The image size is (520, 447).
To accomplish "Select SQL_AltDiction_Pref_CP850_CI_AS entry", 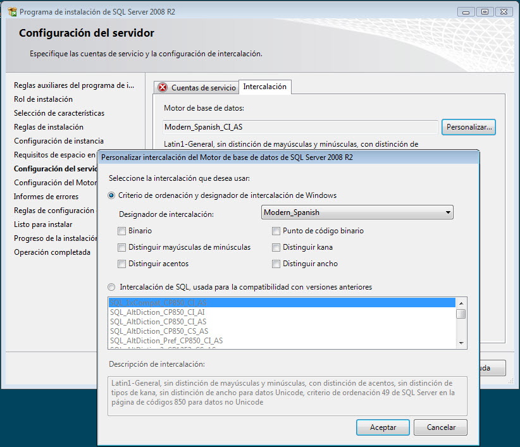I will [x=282, y=341].
